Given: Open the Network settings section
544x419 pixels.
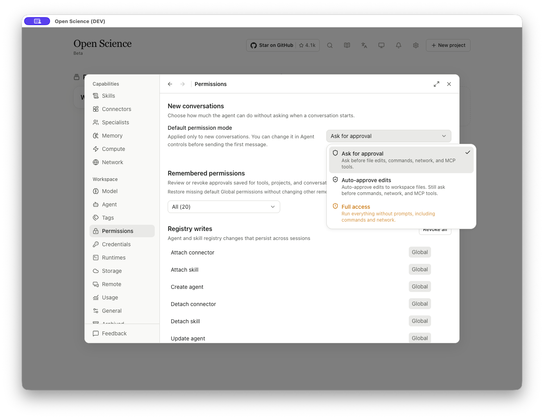Looking at the screenshot, I should click(122, 162).
